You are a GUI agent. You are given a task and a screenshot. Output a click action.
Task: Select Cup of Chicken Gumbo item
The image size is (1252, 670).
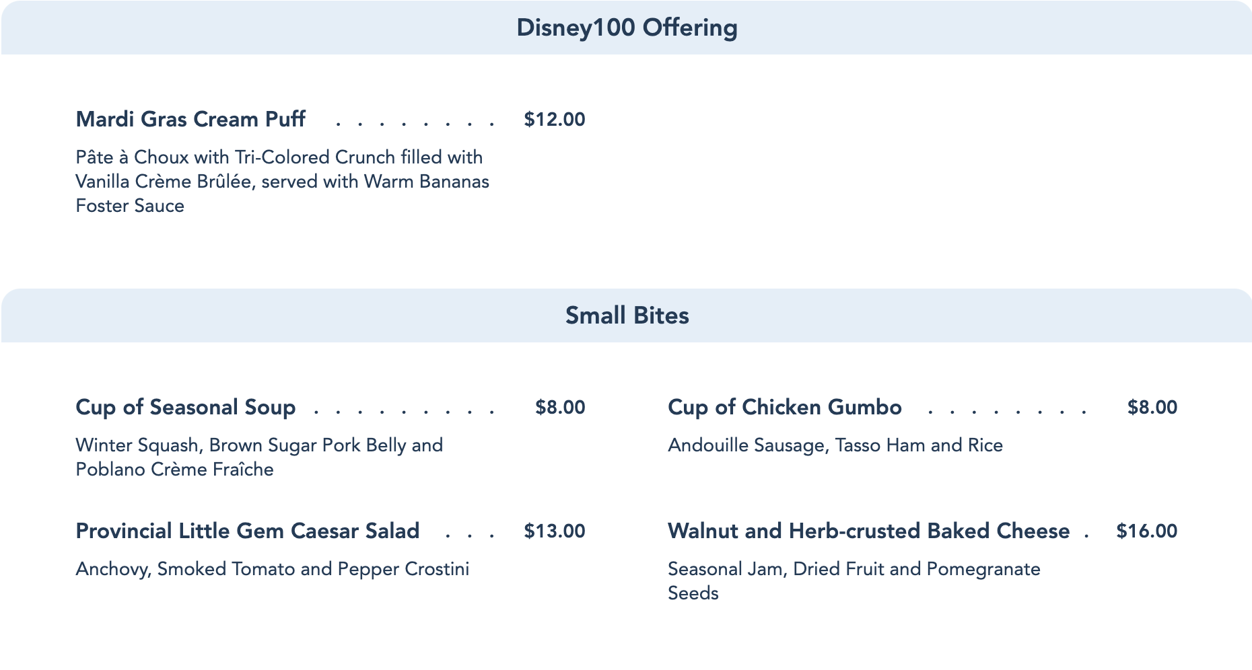[784, 407]
